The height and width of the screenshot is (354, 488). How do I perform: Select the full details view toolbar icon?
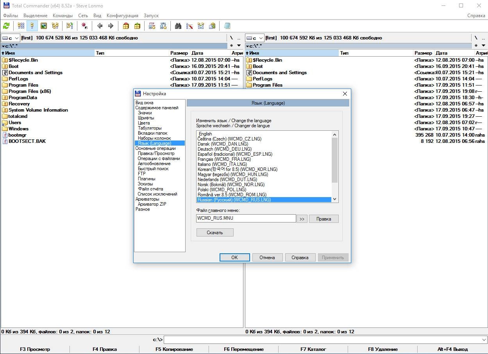[x=32, y=26]
